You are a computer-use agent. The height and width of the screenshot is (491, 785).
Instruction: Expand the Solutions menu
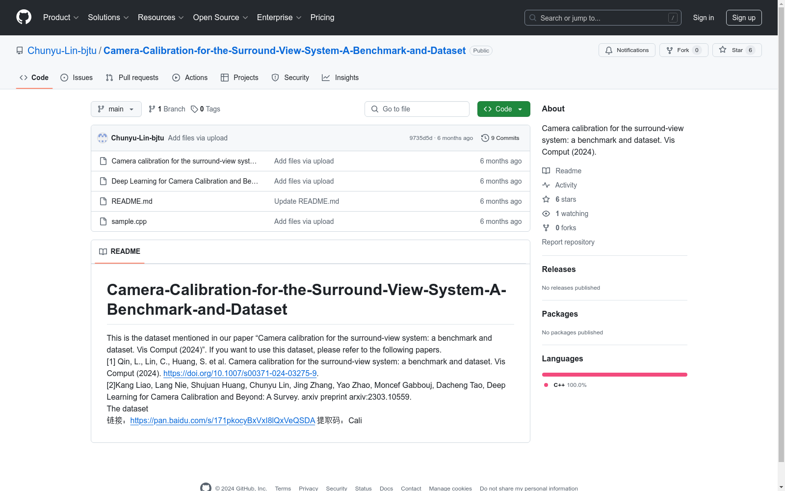pos(108,18)
